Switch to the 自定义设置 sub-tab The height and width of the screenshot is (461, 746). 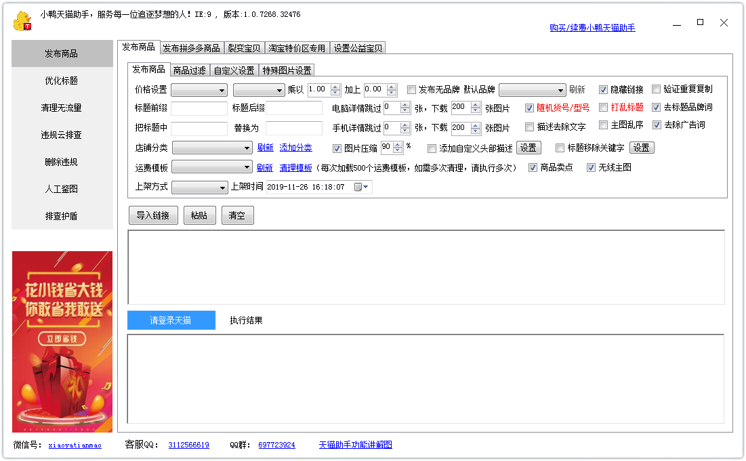234,70
